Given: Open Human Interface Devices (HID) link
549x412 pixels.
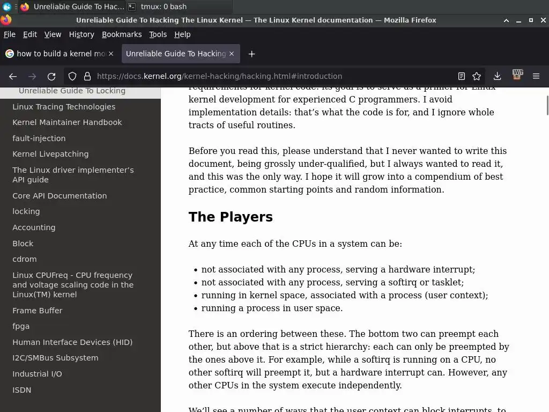Looking at the screenshot, I should point(72,342).
